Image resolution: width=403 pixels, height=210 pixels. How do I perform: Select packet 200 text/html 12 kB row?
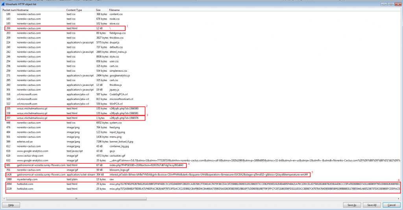click(201, 28)
